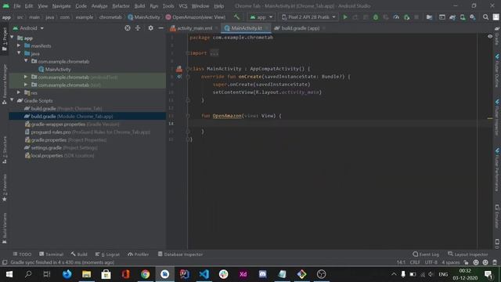Open the Profiler tool window
The width and height of the screenshot is (501, 282).
point(139,254)
